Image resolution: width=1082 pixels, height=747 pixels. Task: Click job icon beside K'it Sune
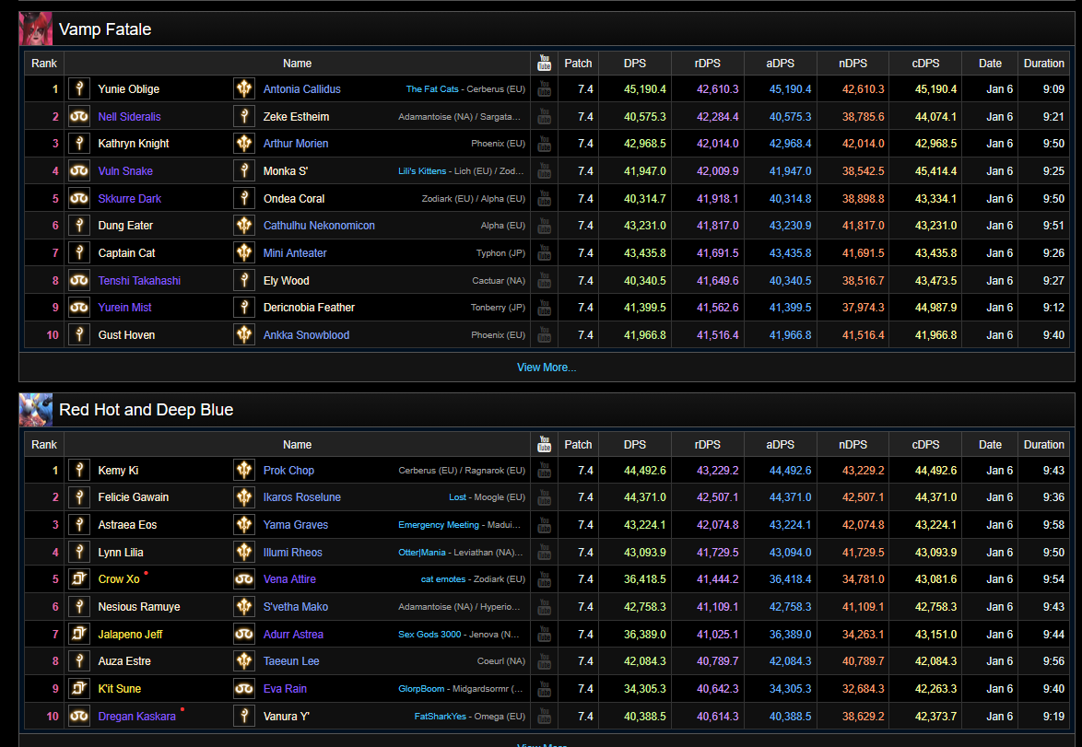[79, 688]
